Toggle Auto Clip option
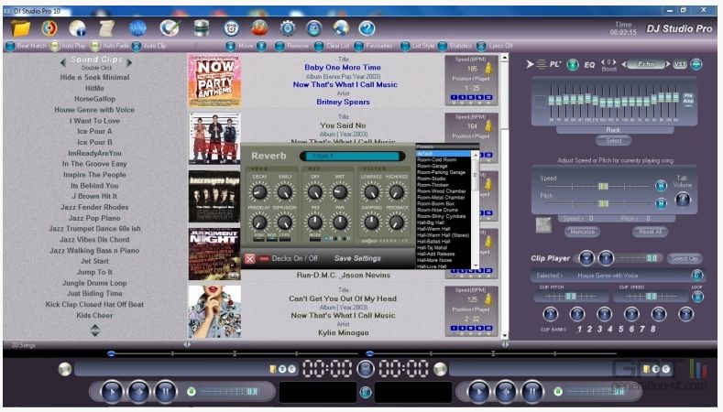The width and height of the screenshot is (723, 412). click(x=137, y=46)
